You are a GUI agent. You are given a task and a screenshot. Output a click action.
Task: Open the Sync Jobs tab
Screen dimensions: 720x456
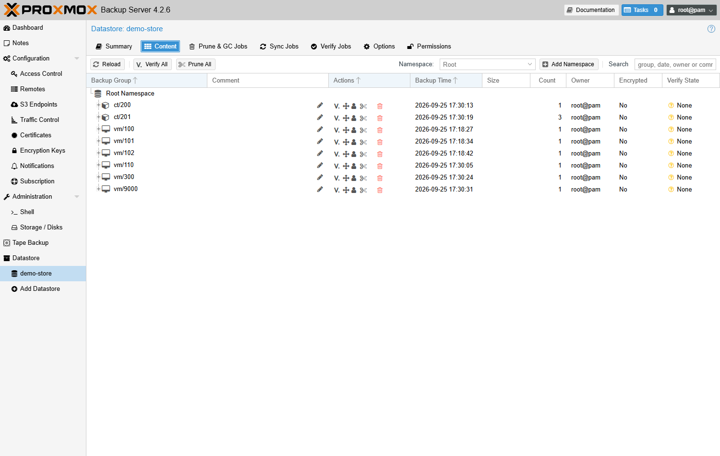point(279,47)
